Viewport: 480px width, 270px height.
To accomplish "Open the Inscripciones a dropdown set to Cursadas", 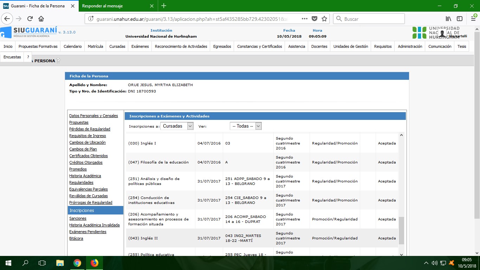I will 177,126.
